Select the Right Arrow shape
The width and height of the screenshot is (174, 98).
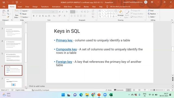[x=108, y=14]
